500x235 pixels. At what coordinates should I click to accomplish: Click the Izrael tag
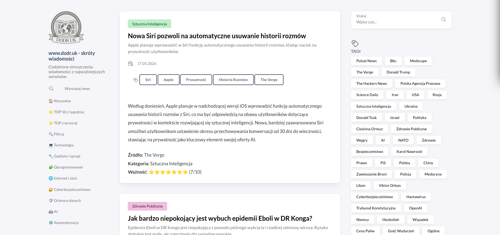(x=395, y=118)
